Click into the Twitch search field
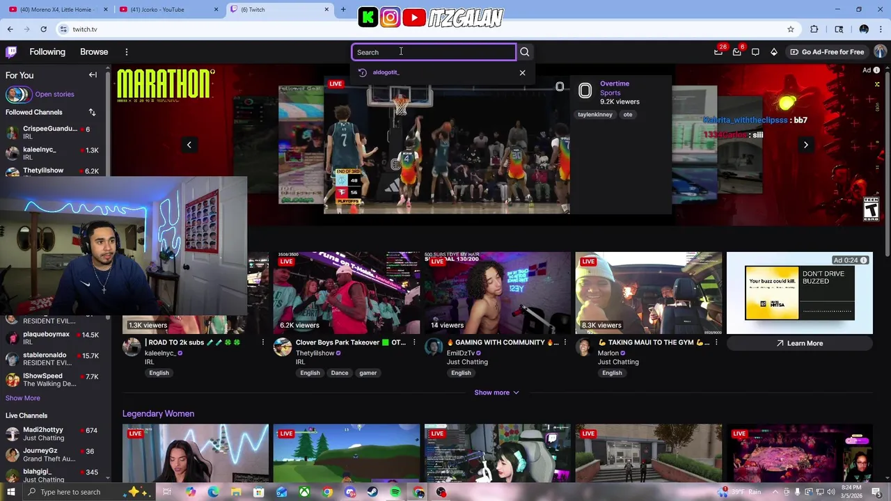The height and width of the screenshot is (501, 891). (434, 52)
